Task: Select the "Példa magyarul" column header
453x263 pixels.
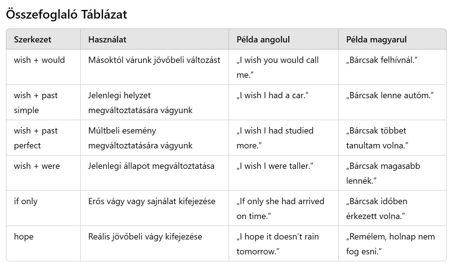Action: pos(376,39)
